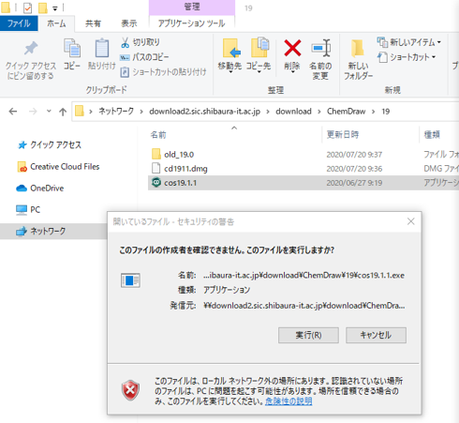Viewport: 459px width, 423px height.
Task: Click the Cancel button (キャンセル)
Action: [376, 335]
